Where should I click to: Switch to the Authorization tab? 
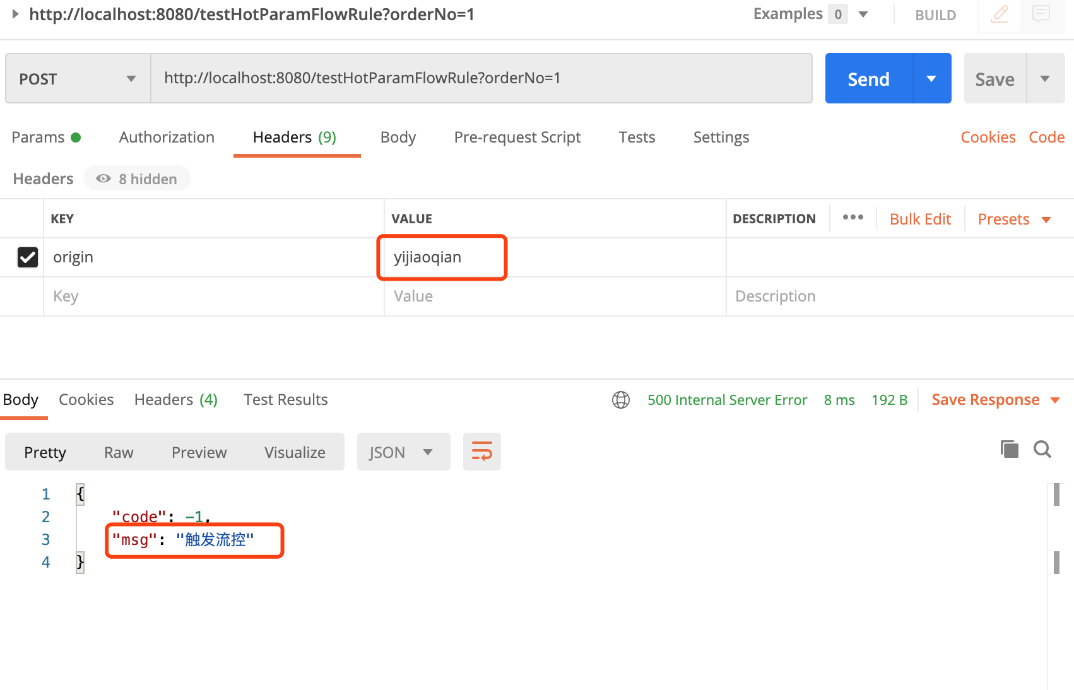(167, 137)
